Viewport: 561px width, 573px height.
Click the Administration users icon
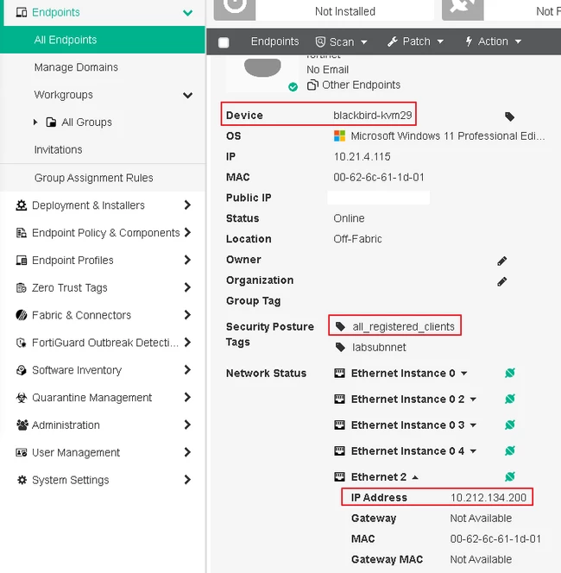[x=22, y=425]
